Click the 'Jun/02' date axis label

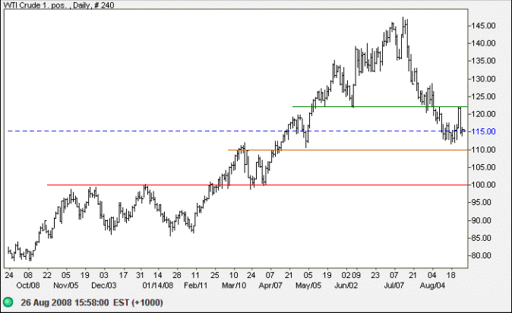[346, 286]
